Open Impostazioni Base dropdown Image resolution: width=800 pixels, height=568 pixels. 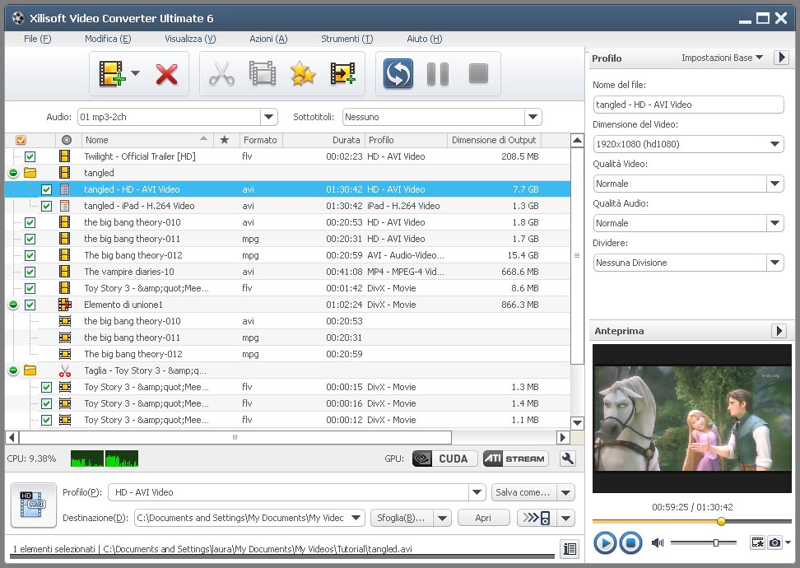(x=722, y=58)
